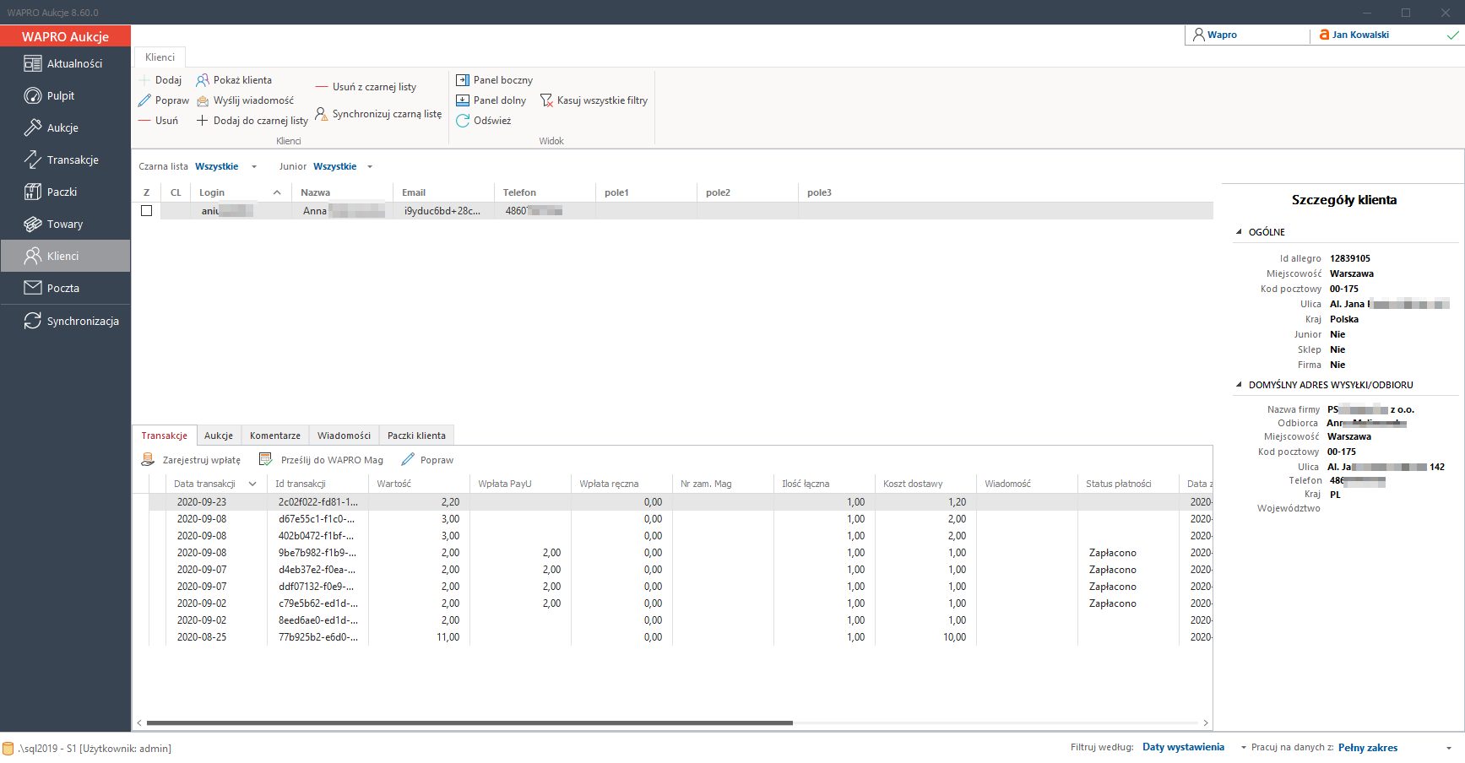Select transaction row 9be7b982-f1b9-...

tap(681, 553)
